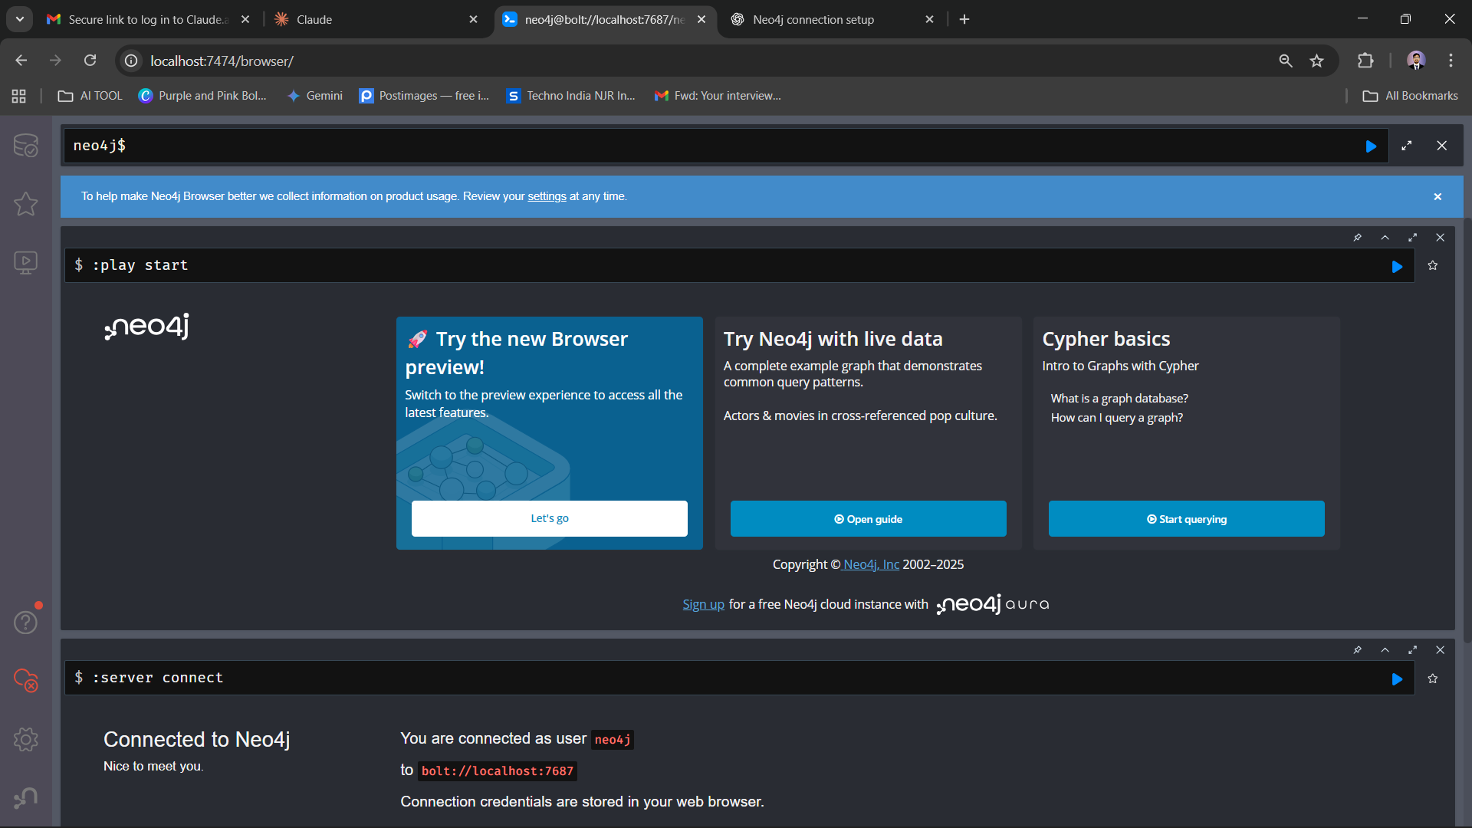Viewport: 1472px width, 828px height.
Task: Collapse the :play start frame
Action: pos(1385,238)
